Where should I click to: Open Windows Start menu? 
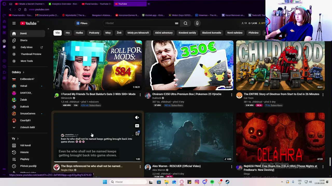tap(105, 182)
